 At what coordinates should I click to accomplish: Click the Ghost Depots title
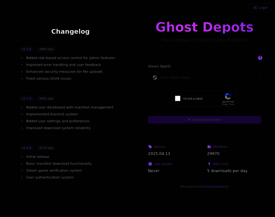click(204, 27)
